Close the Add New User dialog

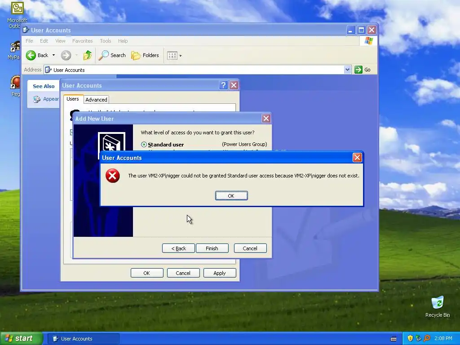pyautogui.click(x=266, y=119)
